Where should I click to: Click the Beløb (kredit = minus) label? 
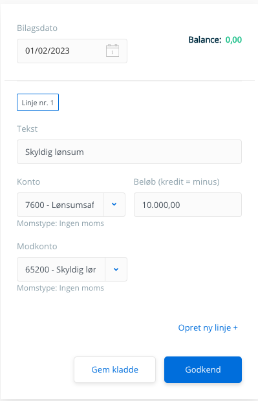coord(177,181)
